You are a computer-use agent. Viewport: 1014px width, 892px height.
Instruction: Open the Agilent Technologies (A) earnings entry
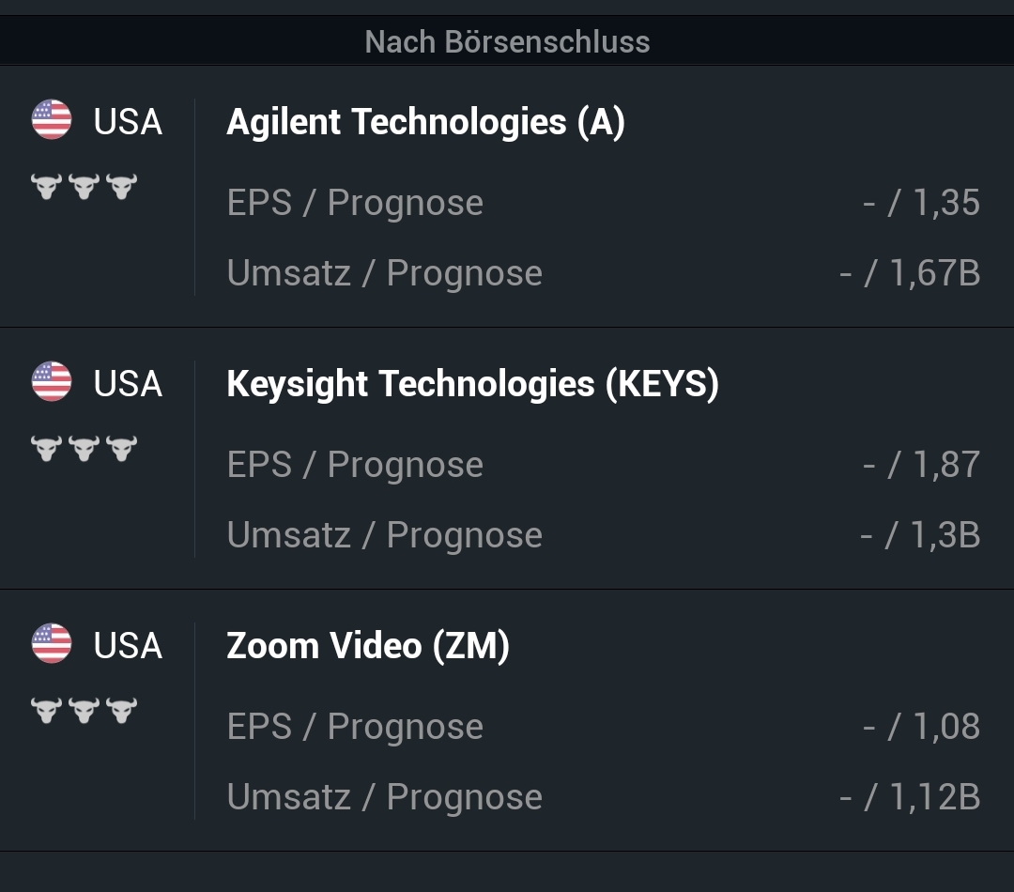pos(425,122)
